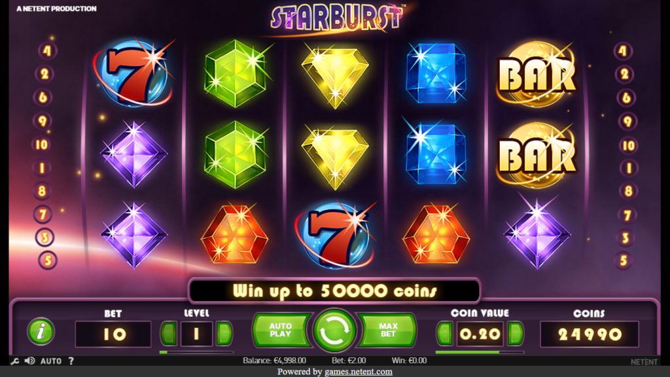Toggle AUTO in the bottom bar
Image resolution: width=670 pixels, height=377 pixels.
[x=51, y=361]
